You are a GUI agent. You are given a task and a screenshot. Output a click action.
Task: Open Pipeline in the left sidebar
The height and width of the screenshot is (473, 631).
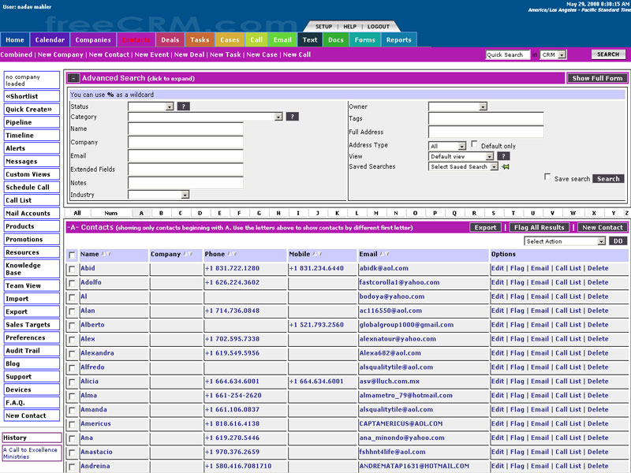(x=32, y=122)
